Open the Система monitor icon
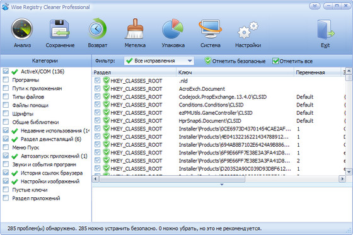Image resolution: width=353 pixels, height=235 pixels. 211,29
